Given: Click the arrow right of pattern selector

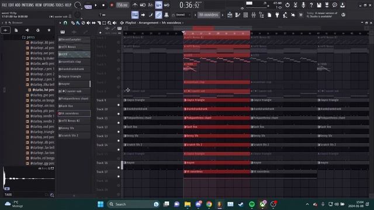Looking at the screenshot, I should (x=223, y=15).
